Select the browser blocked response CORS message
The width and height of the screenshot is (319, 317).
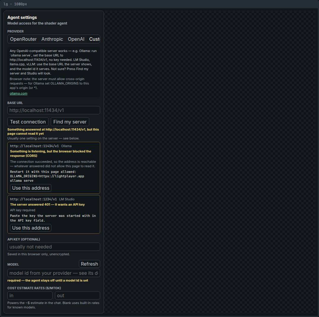(51, 153)
